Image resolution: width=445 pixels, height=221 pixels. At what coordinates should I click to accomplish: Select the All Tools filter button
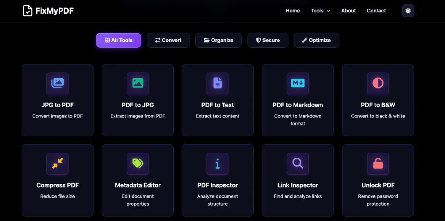118,40
